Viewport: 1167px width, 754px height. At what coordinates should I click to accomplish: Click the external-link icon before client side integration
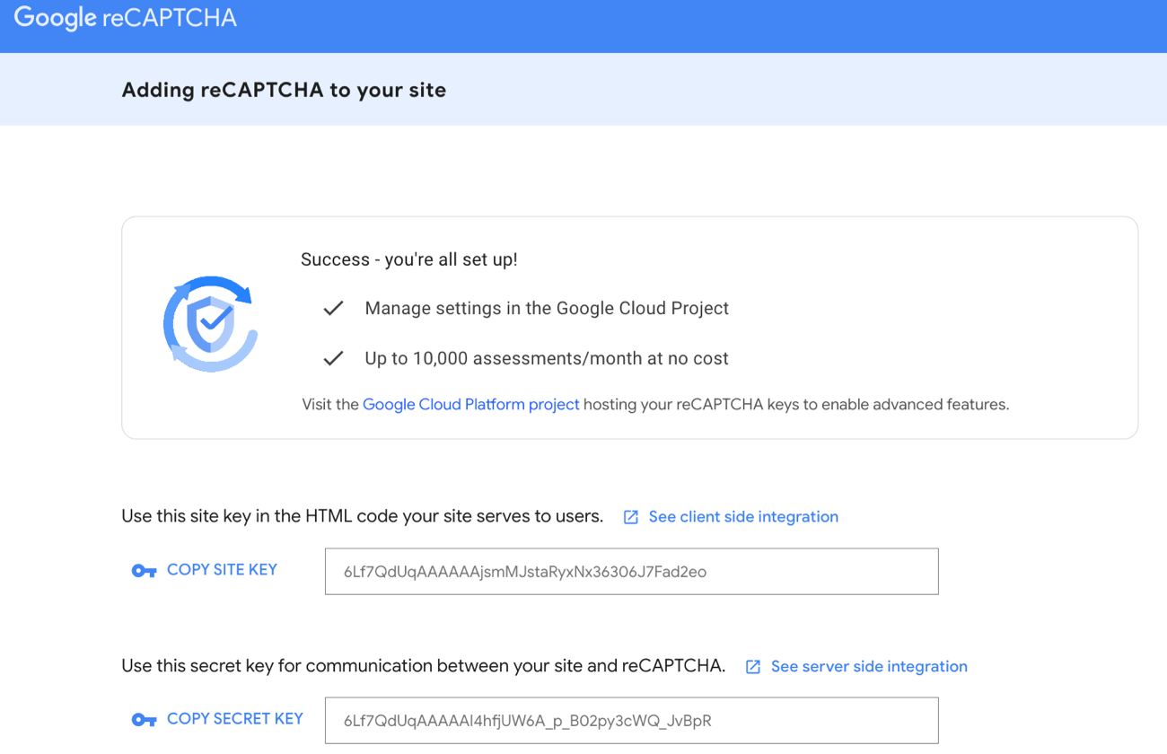tap(631, 517)
